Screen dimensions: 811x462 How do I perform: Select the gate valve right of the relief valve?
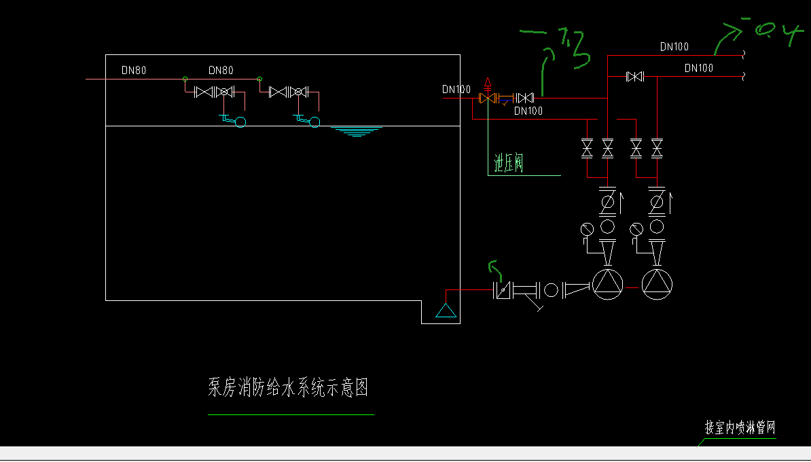click(x=525, y=98)
